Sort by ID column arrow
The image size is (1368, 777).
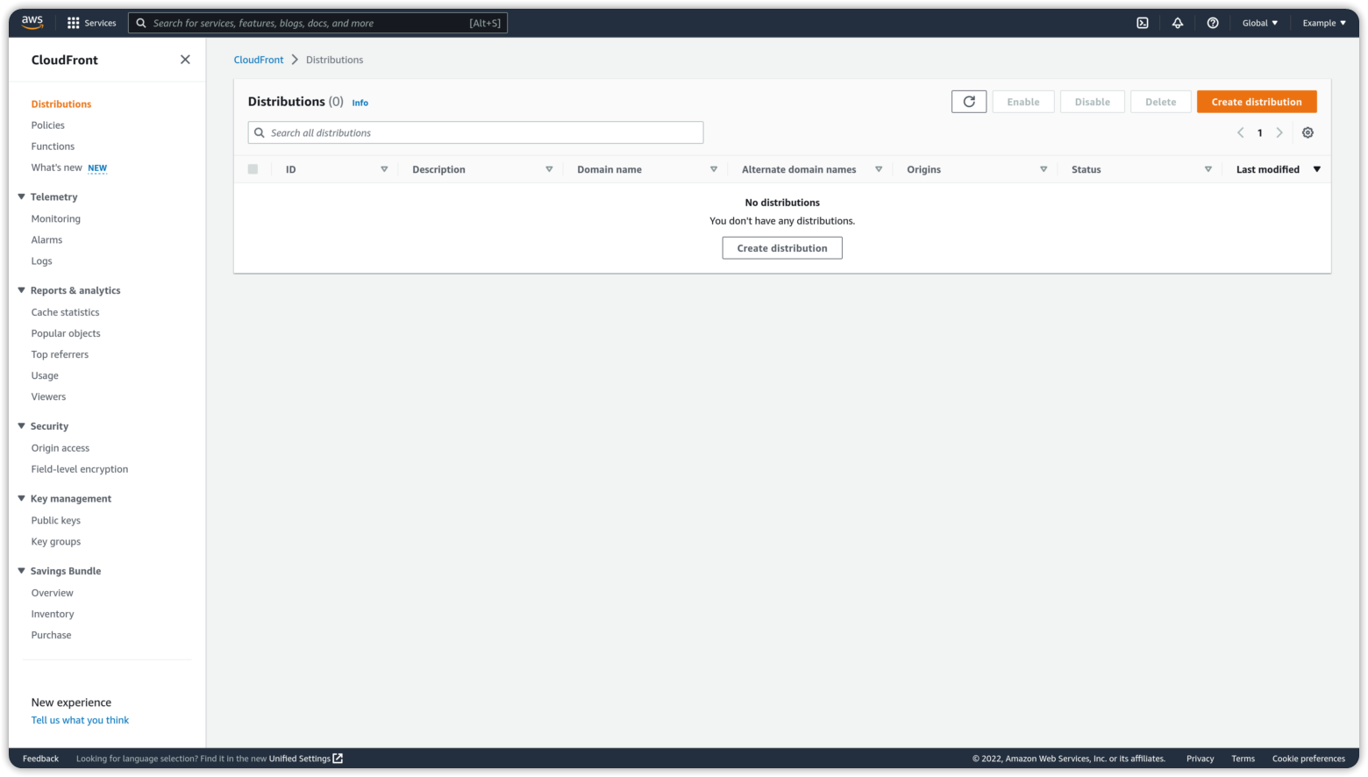click(x=384, y=169)
